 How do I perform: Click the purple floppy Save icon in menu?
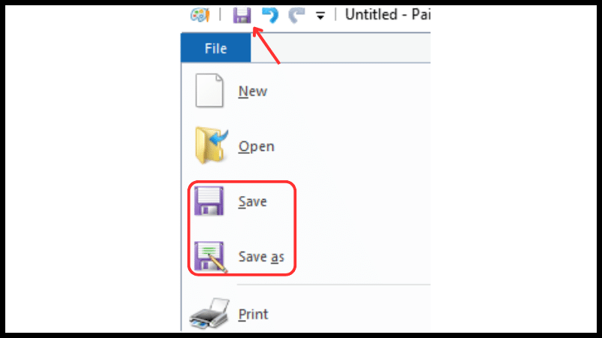pos(209,201)
